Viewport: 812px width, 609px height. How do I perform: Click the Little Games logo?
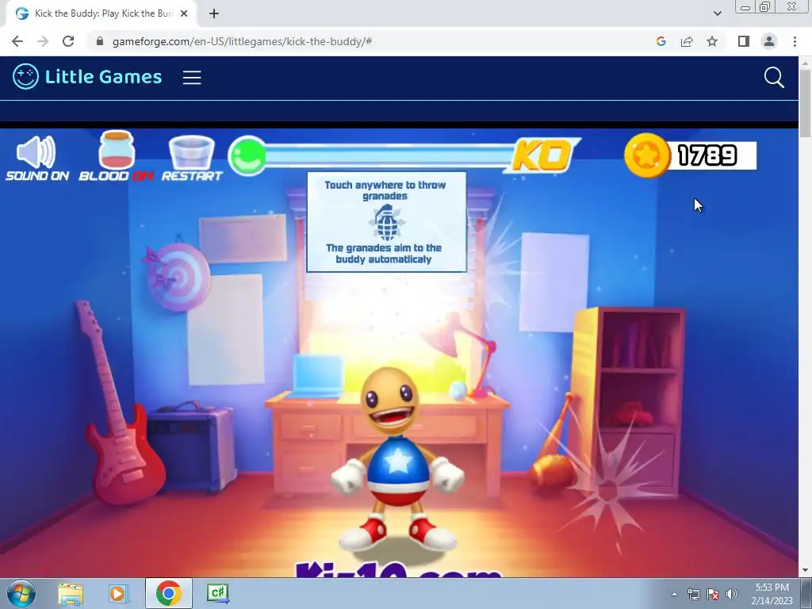tap(87, 77)
